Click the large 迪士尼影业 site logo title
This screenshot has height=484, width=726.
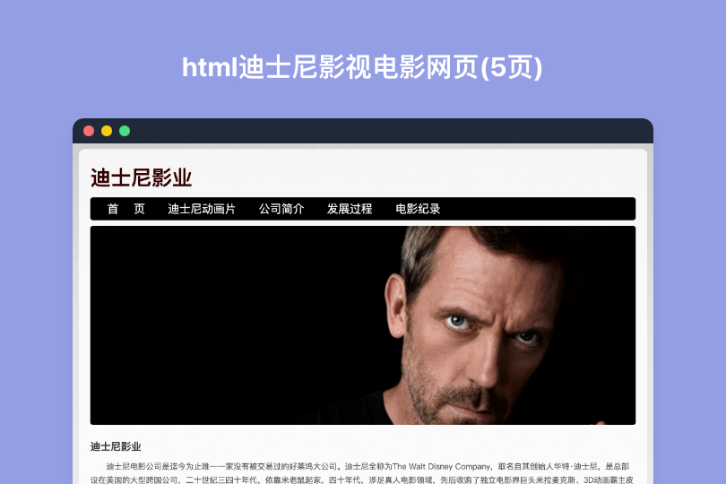(142, 177)
